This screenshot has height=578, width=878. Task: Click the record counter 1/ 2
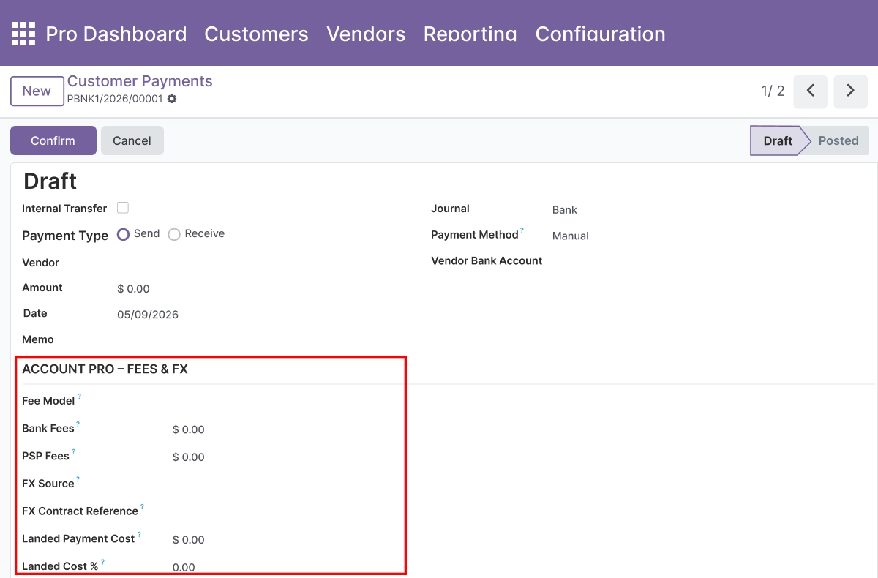coord(773,91)
